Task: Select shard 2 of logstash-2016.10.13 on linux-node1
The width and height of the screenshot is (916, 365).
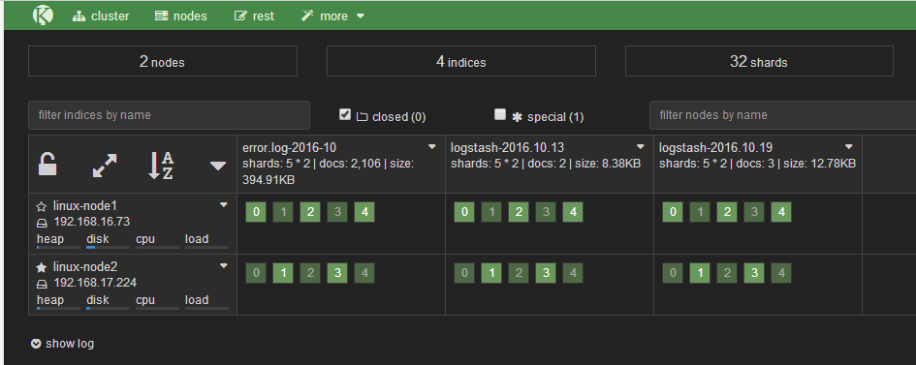Action: (519, 212)
